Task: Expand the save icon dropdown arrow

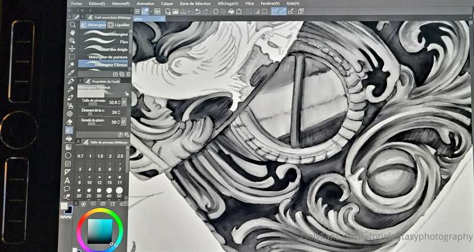Action: [189, 11]
